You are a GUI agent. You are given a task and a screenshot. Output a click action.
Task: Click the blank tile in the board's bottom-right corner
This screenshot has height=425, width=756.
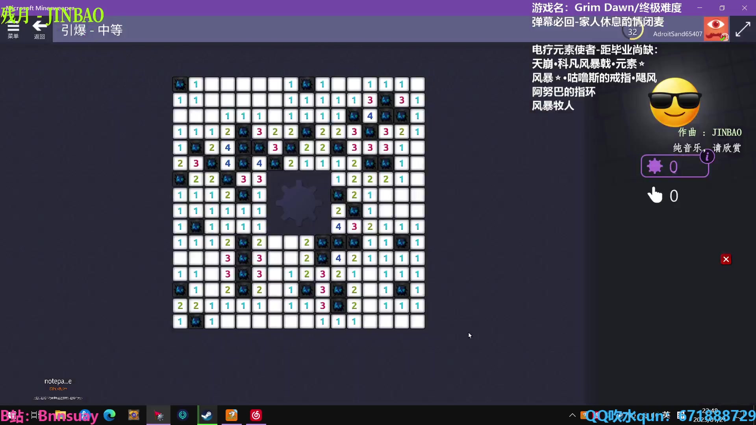point(417,322)
